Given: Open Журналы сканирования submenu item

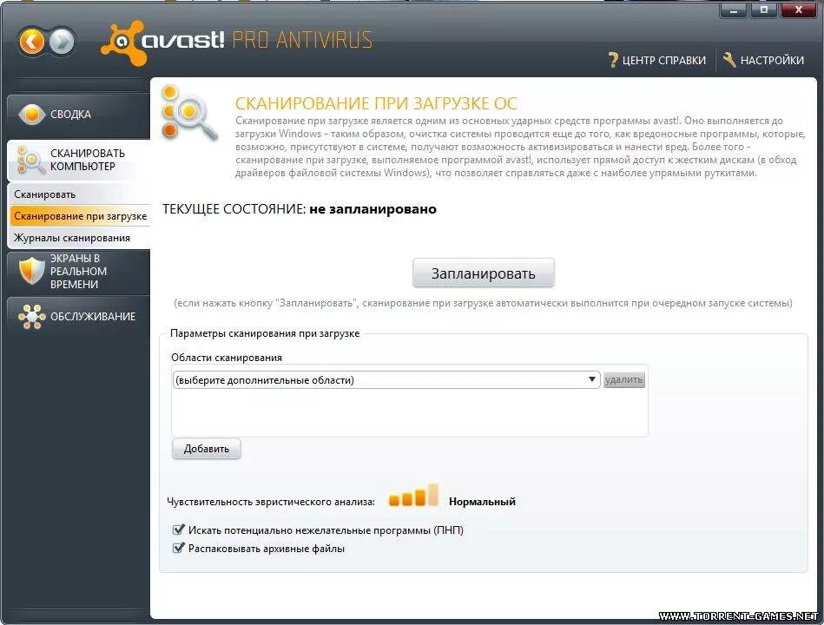Looking at the screenshot, I should pos(80,238).
